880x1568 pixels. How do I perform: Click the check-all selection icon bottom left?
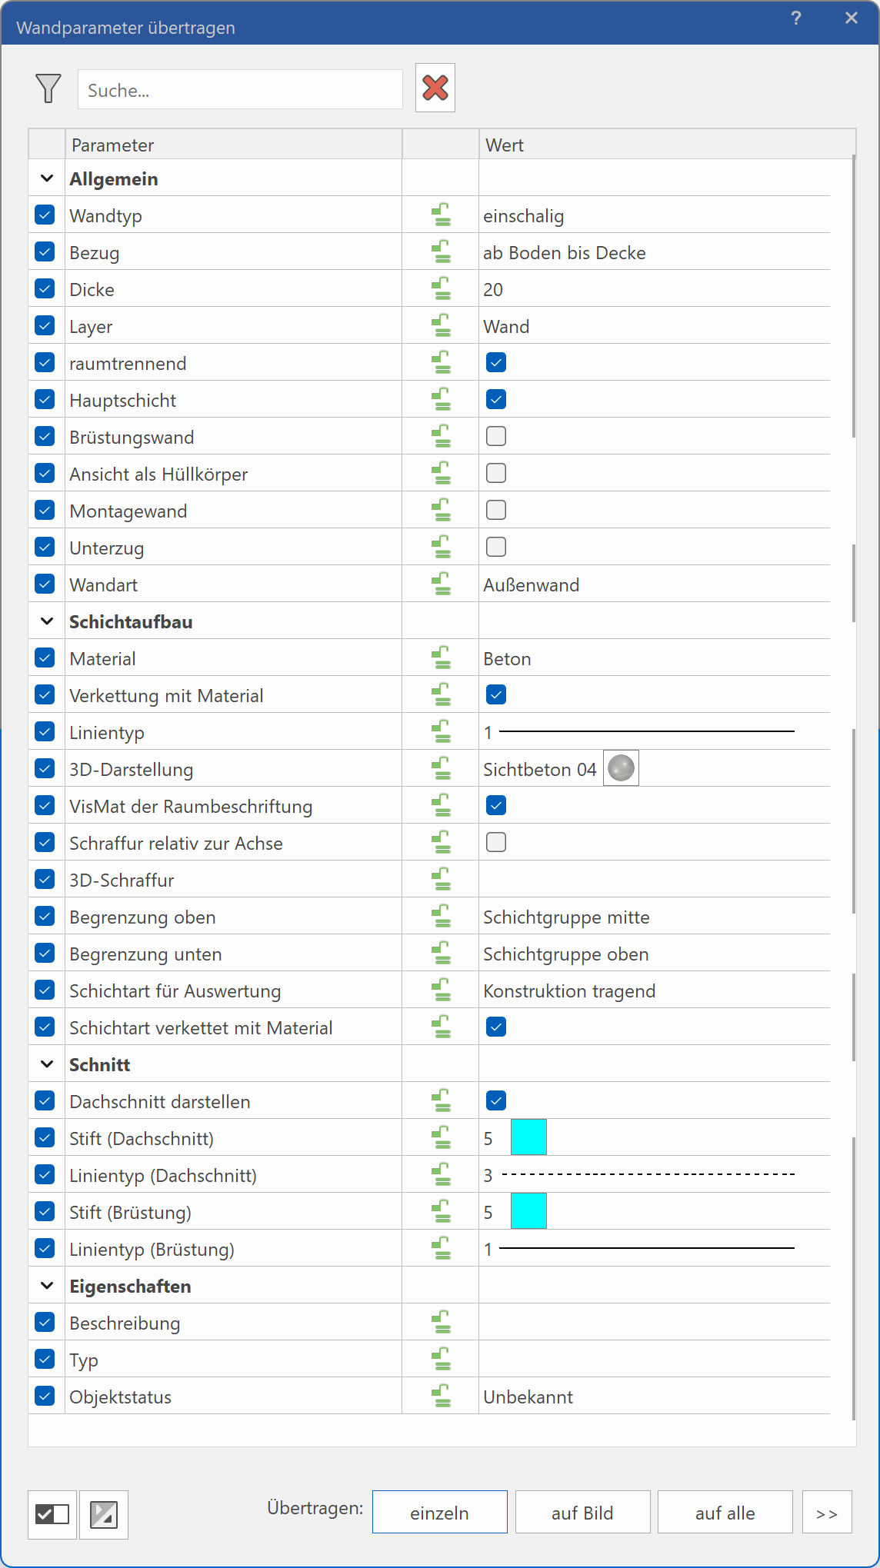(52, 1515)
